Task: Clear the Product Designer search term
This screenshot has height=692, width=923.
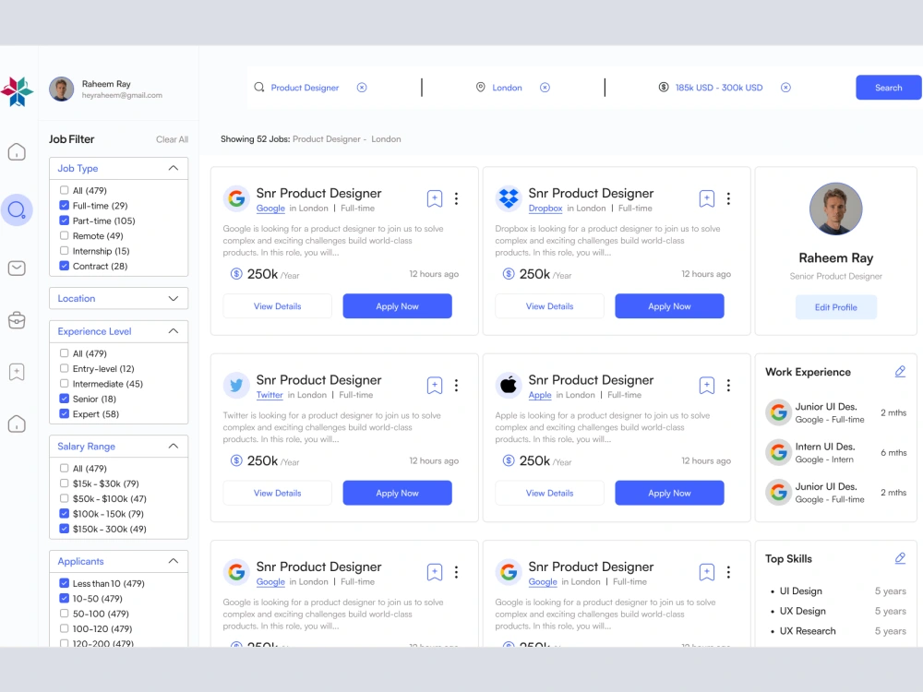Action: point(362,88)
